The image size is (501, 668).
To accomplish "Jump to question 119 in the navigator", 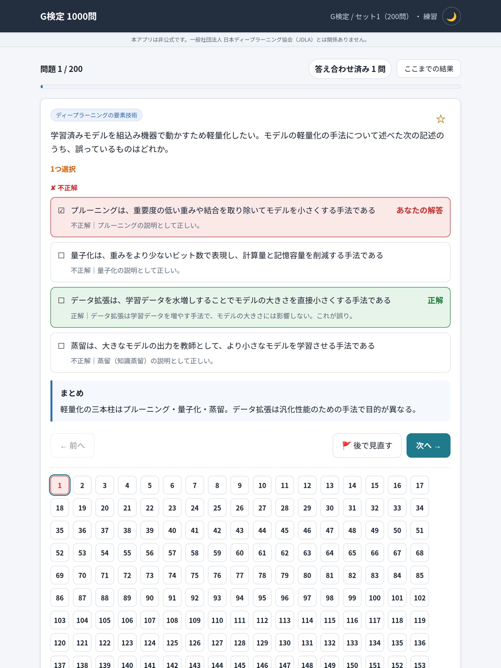I will coord(420,620).
